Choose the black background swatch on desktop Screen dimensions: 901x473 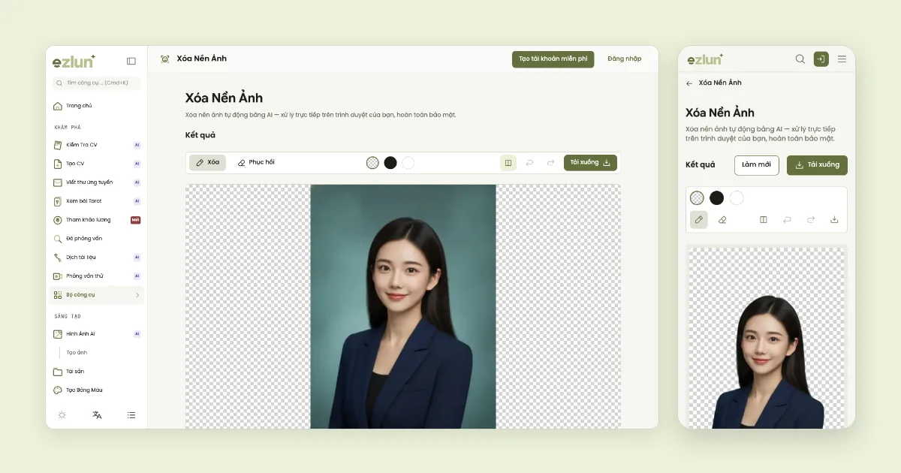(x=390, y=163)
